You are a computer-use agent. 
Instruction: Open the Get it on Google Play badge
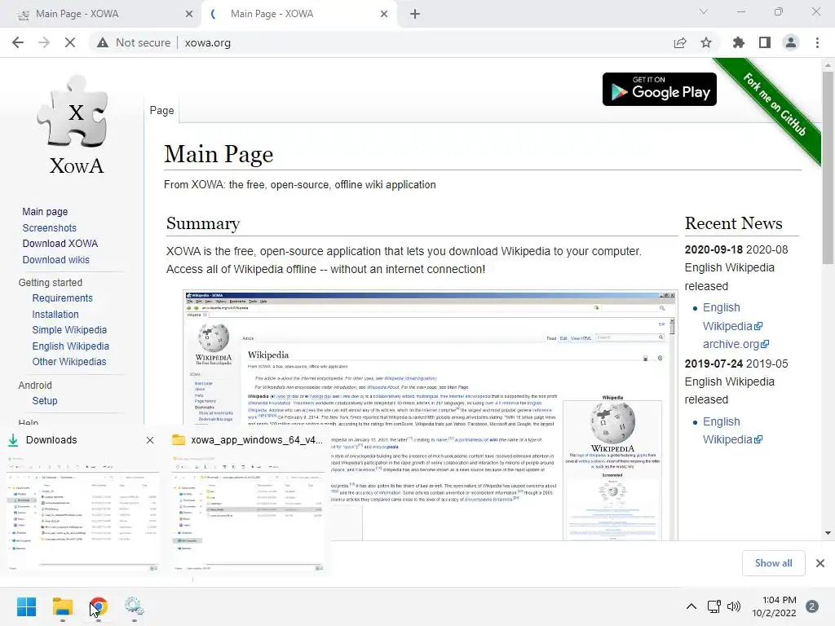tap(659, 90)
